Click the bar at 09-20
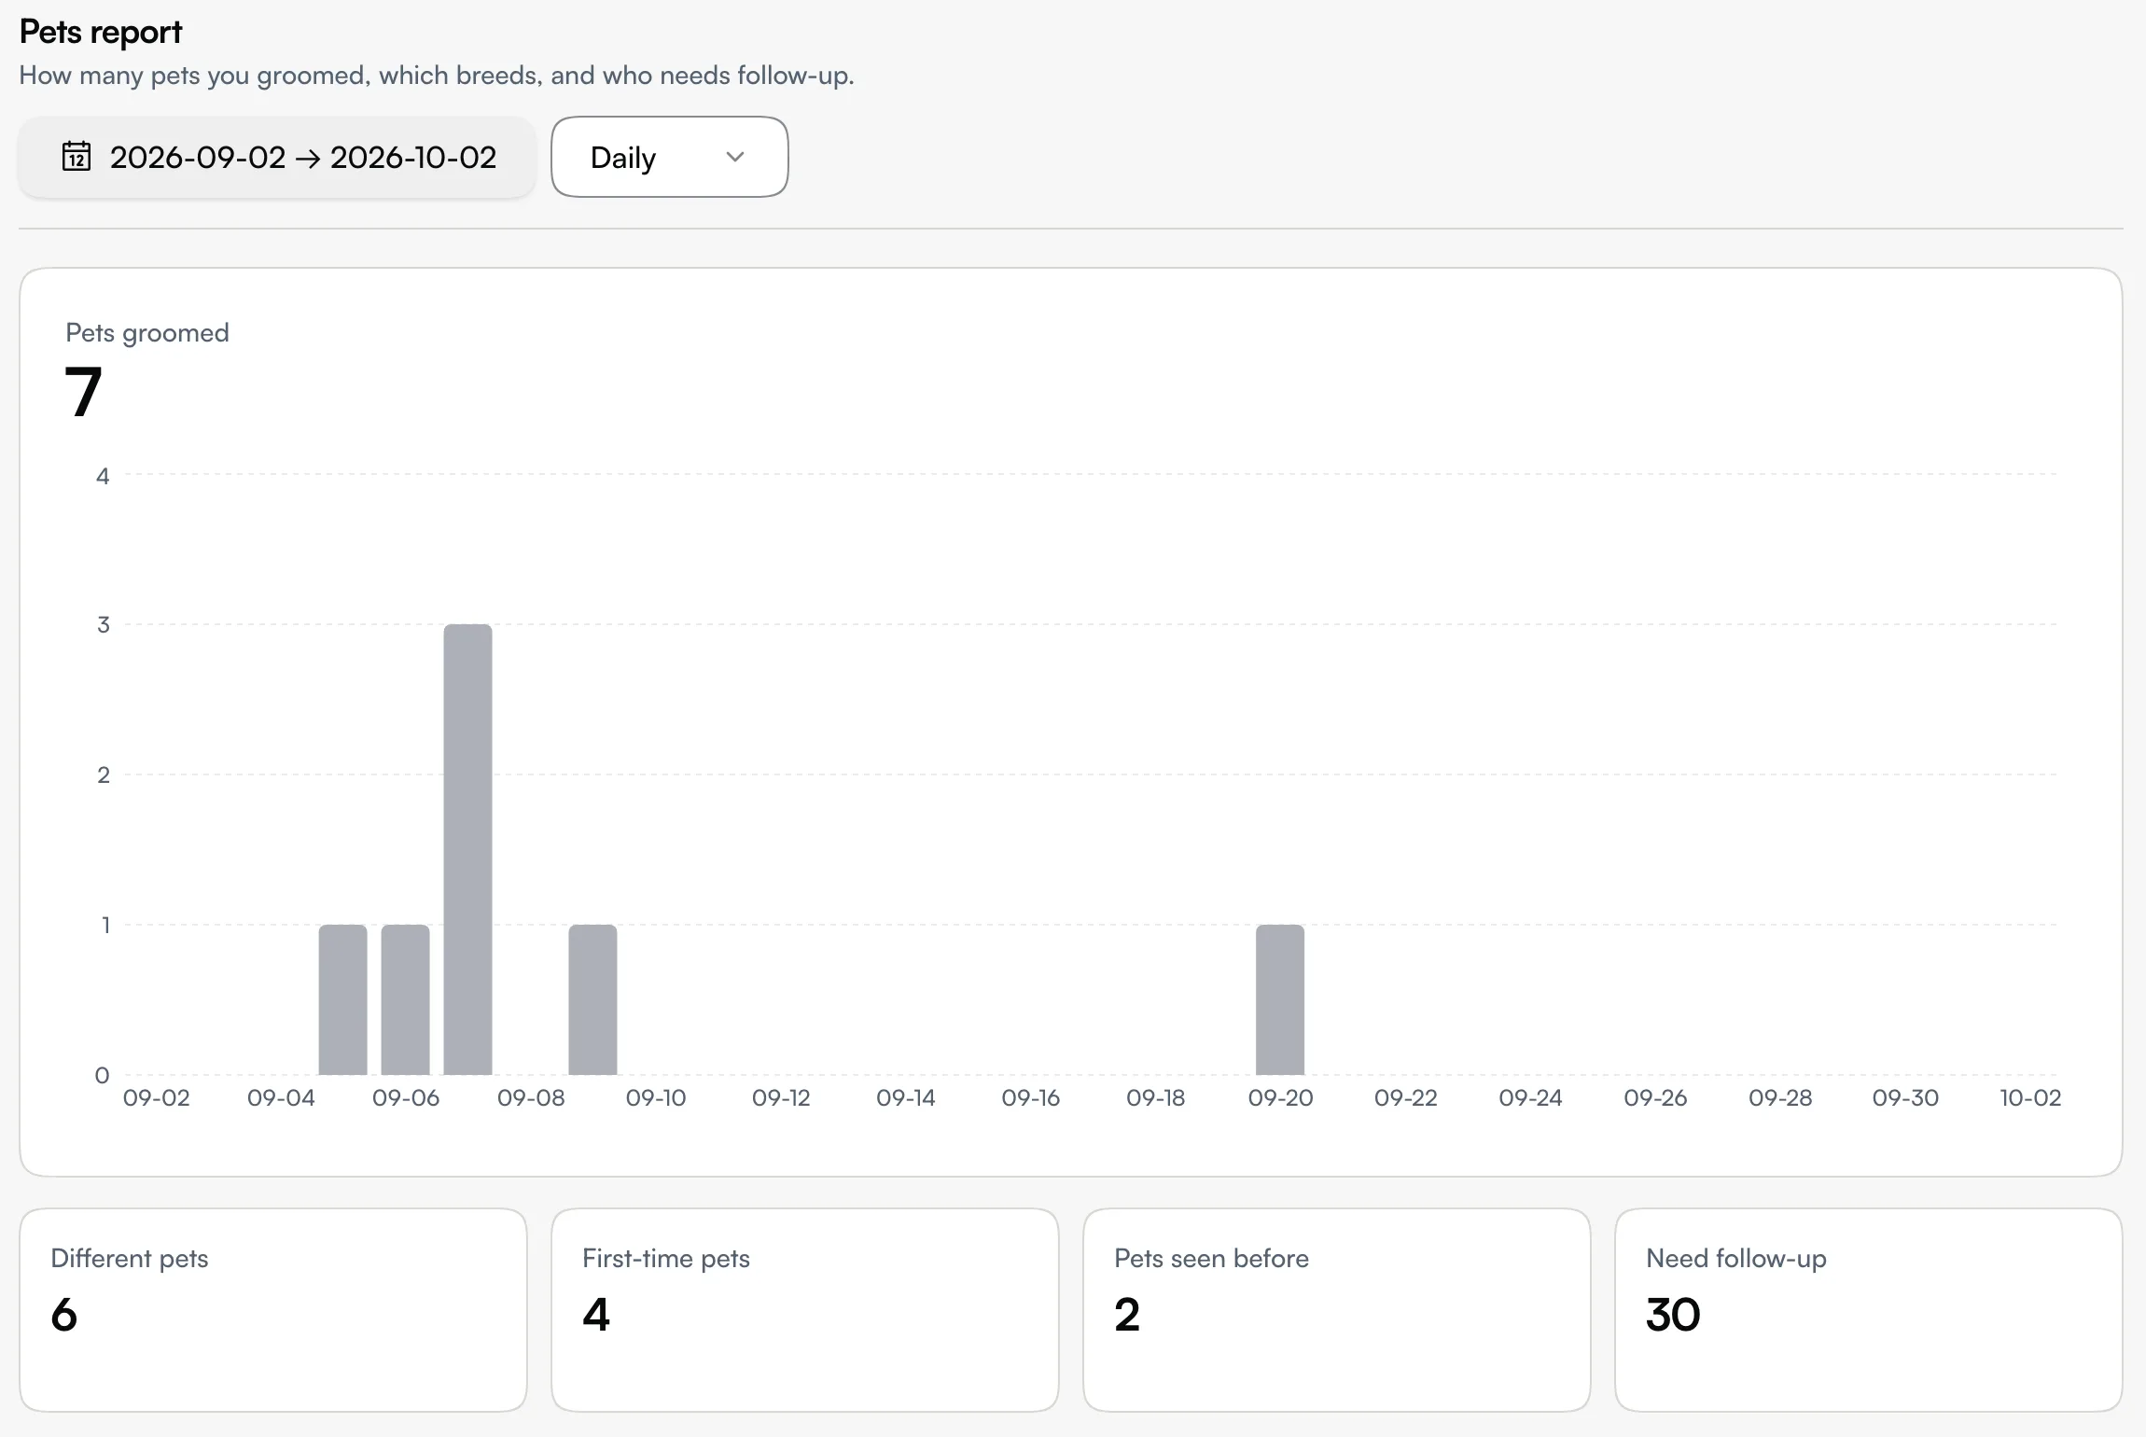Image resolution: width=2146 pixels, height=1437 pixels. (x=1280, y=999)
